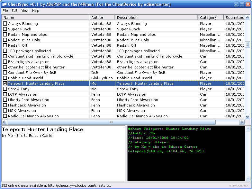The height and width of the screenshot is (189, 252).
Task: Click the Teleport: Hunter Landing Place detail heading
Action: (42, 129)
